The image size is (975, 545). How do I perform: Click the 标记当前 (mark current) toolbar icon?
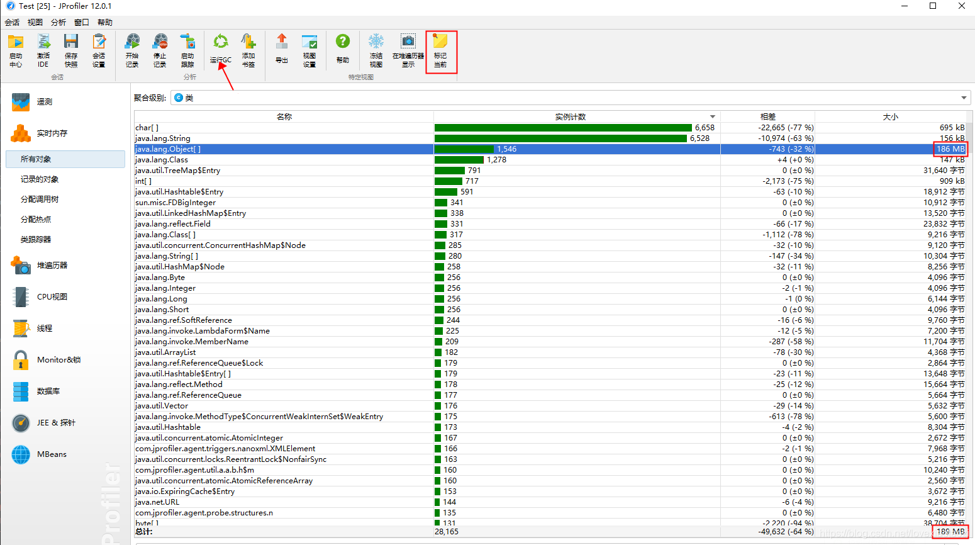pos(440,43)
